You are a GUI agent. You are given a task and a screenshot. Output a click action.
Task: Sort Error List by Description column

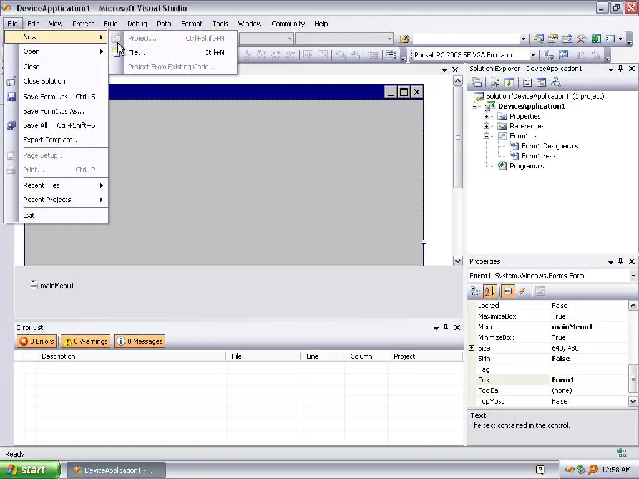click(x=131, y=356)
